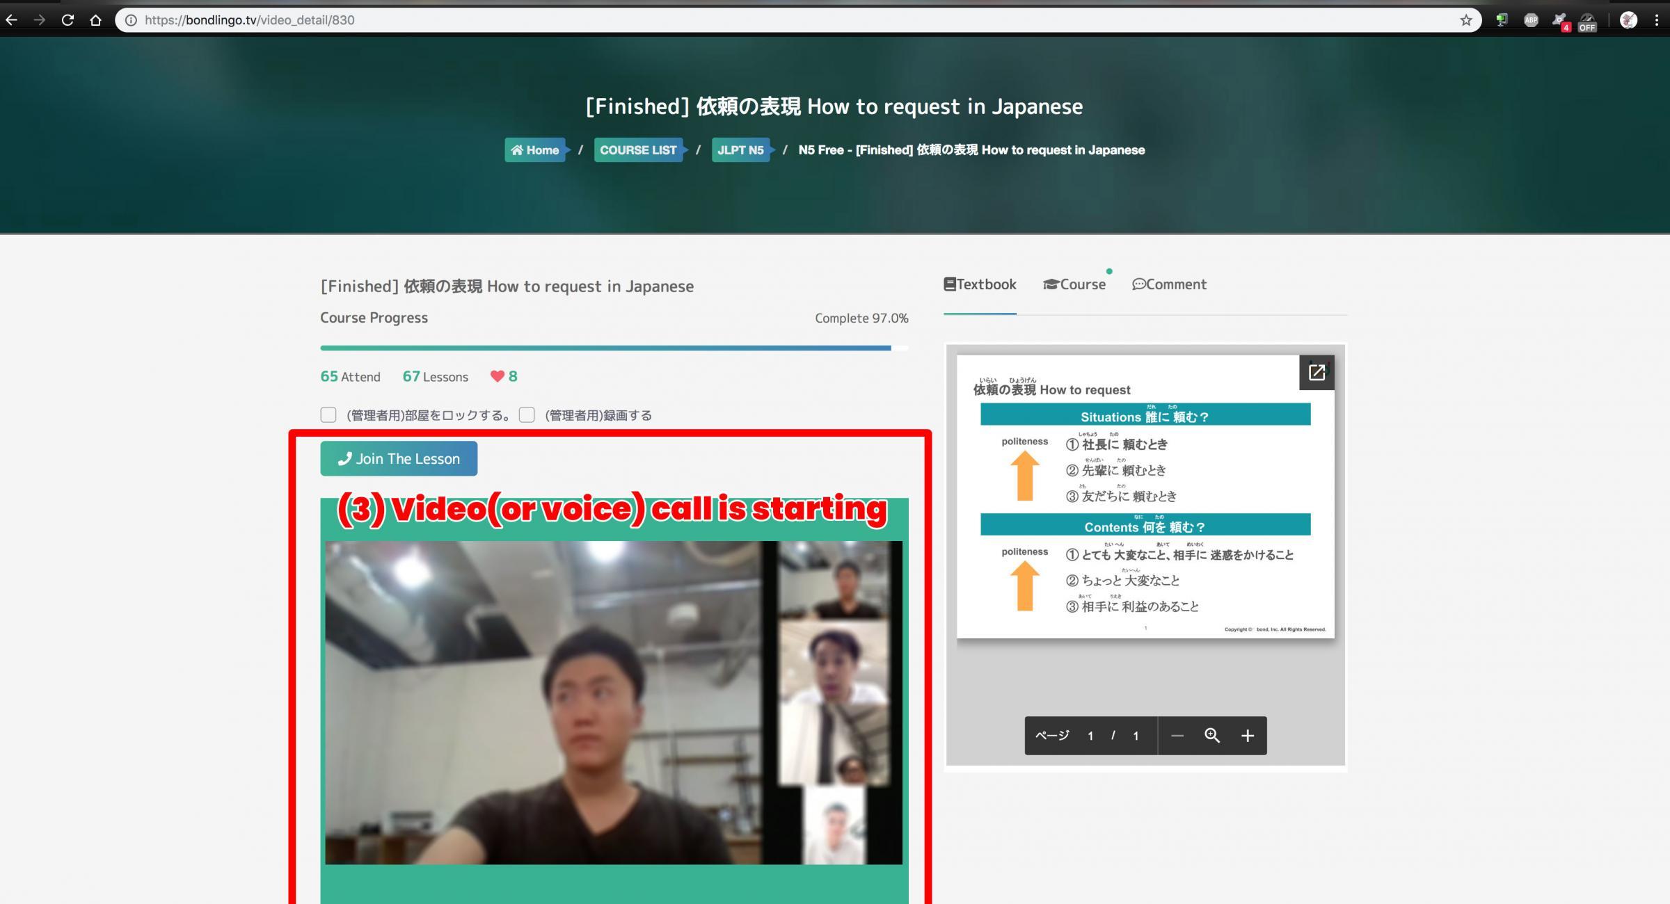Click the textbook page number field
This screenshot has height=904, width=1670.
point(1090,736)
